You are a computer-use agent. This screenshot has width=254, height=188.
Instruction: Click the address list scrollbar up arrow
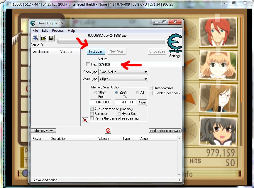[179, 139]
